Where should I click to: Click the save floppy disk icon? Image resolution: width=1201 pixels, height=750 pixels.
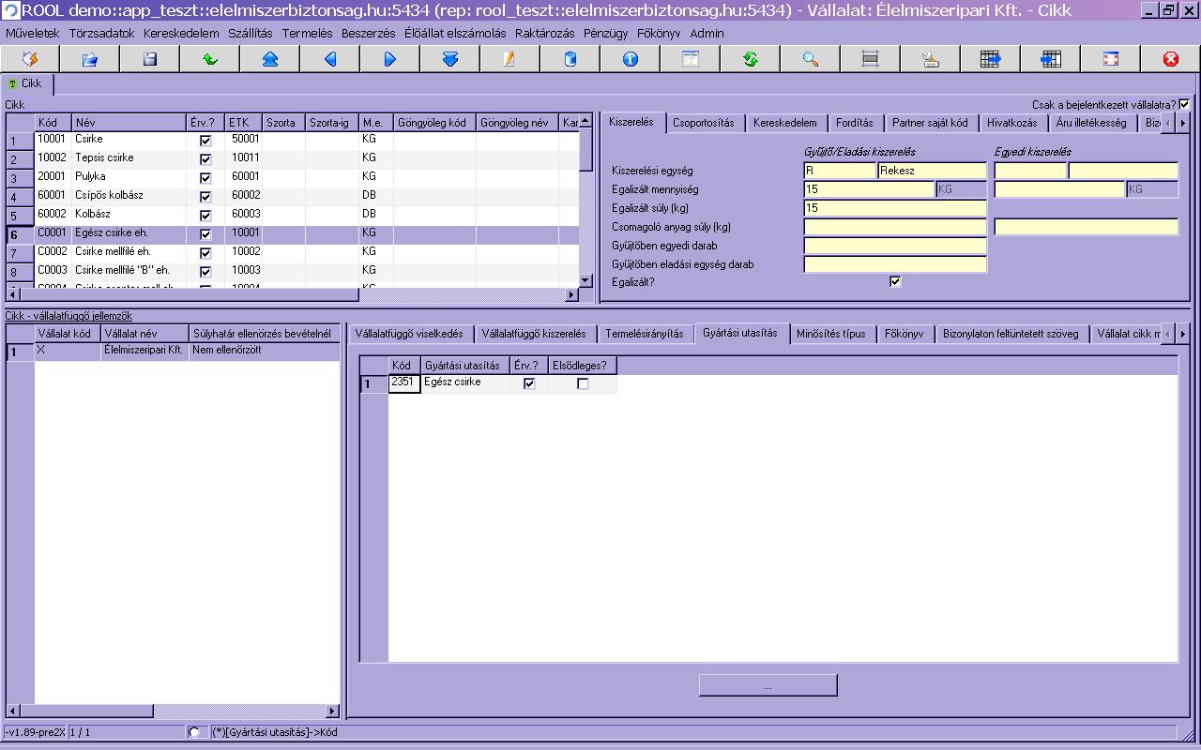click(x=150, y=59)
